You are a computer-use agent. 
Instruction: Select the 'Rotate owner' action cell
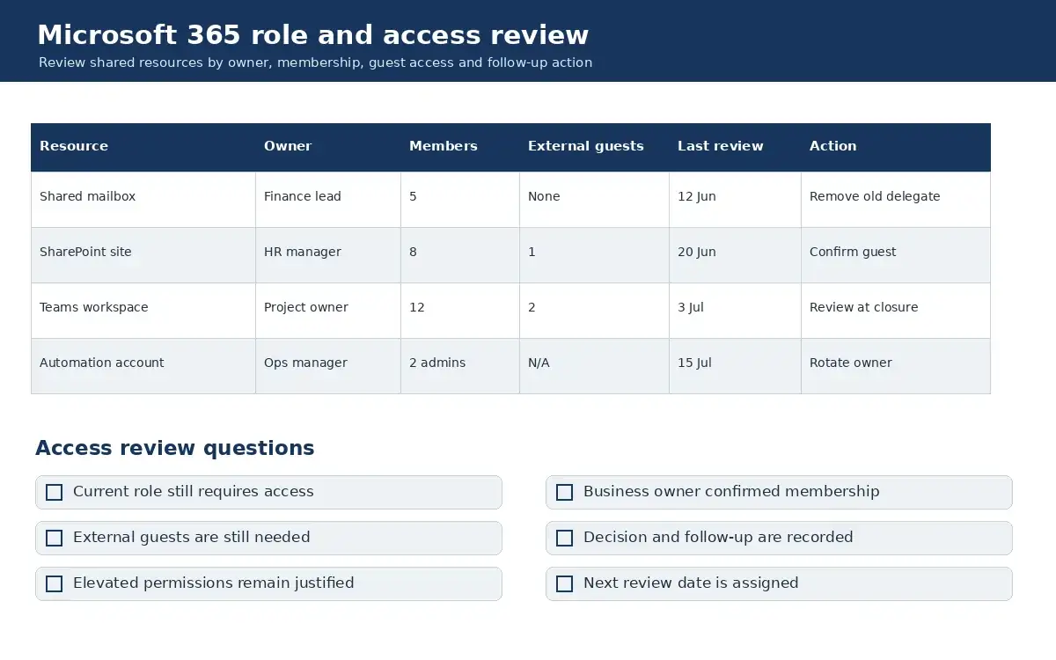[x=896, y=365]
